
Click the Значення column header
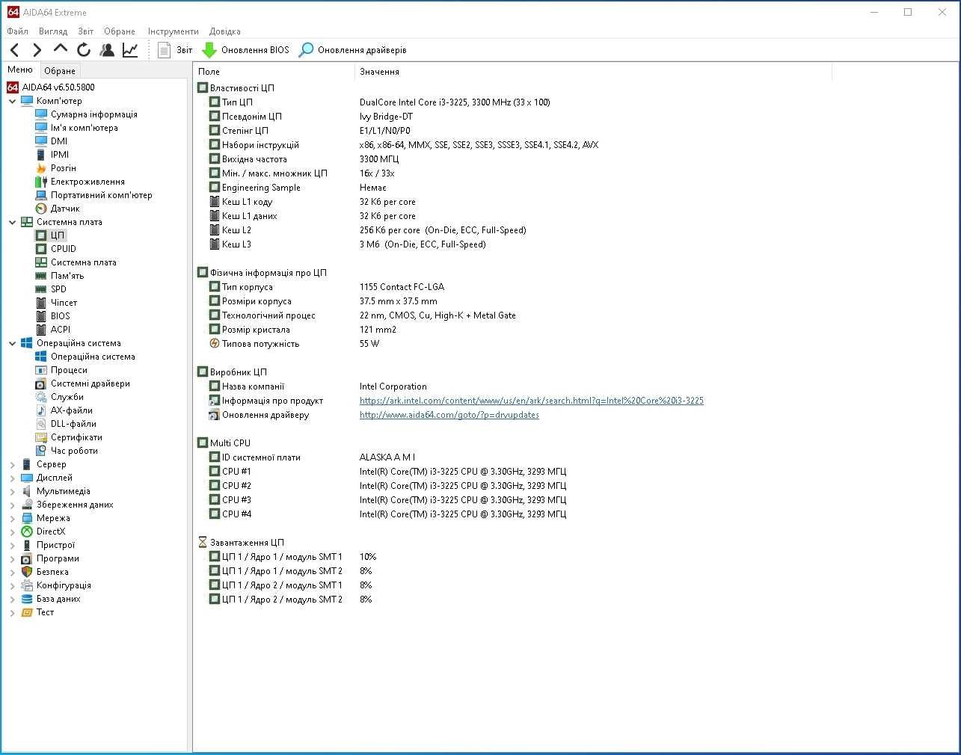[x=593, y=72]
